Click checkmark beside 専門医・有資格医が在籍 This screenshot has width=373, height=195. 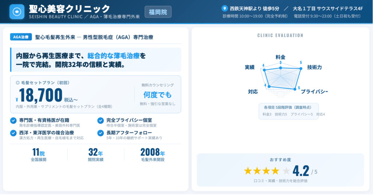pos(13,120)
